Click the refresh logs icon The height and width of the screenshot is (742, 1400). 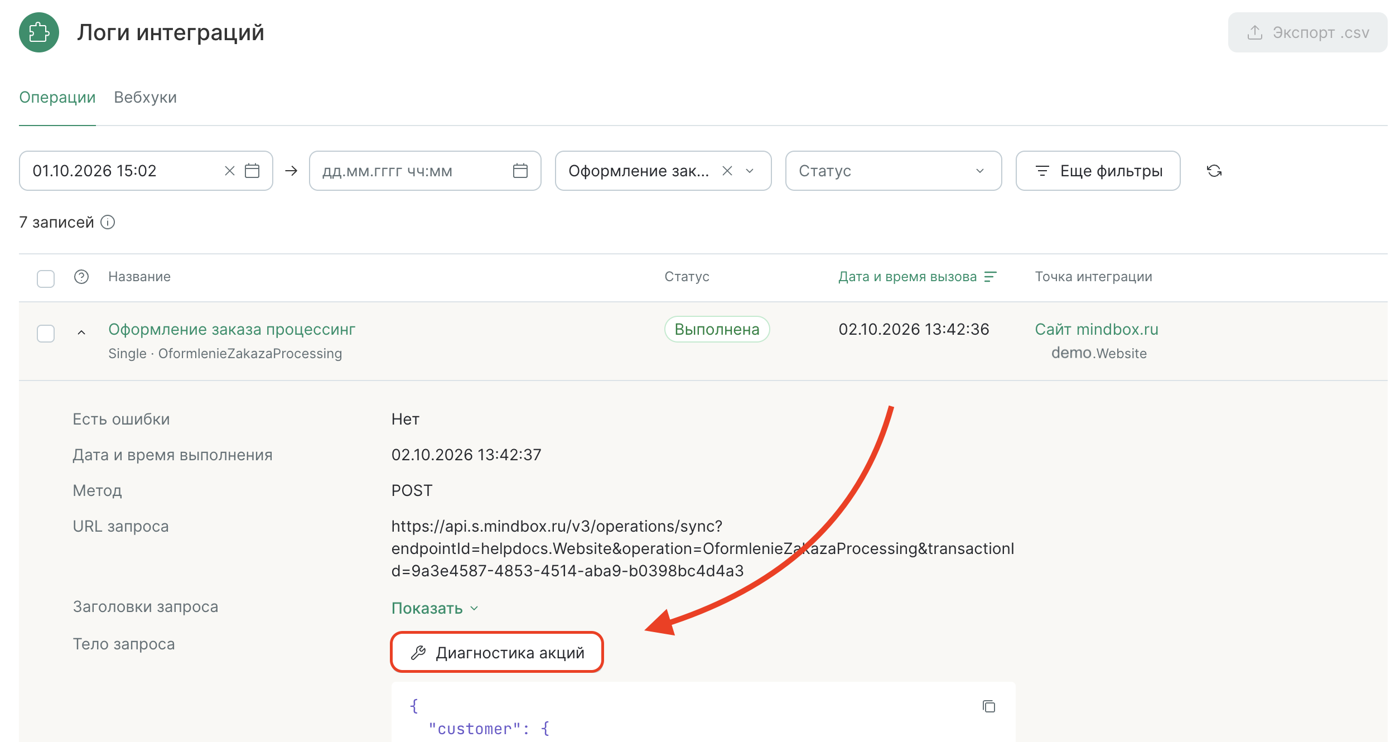[x=1214, y=171]
